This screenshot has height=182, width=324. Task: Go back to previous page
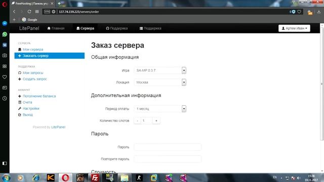tap(14, 12)
